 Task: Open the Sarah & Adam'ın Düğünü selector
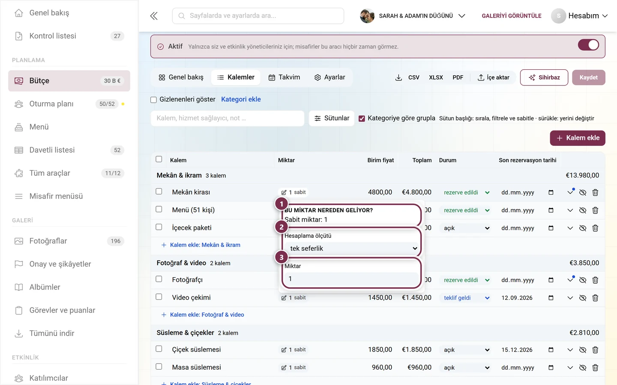point(413,16)
